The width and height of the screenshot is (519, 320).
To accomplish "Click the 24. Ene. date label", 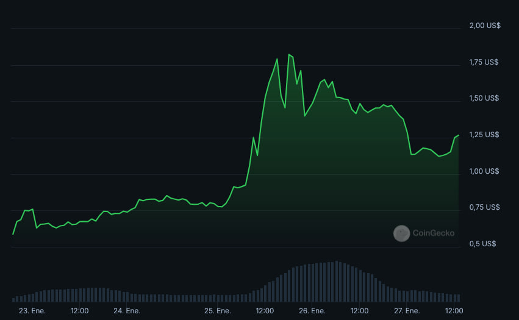I will (x=127, y=311).
